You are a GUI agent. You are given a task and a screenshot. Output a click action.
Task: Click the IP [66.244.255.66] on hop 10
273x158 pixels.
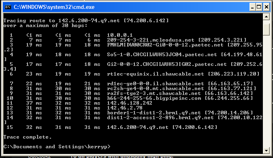(x=229, y=99)
